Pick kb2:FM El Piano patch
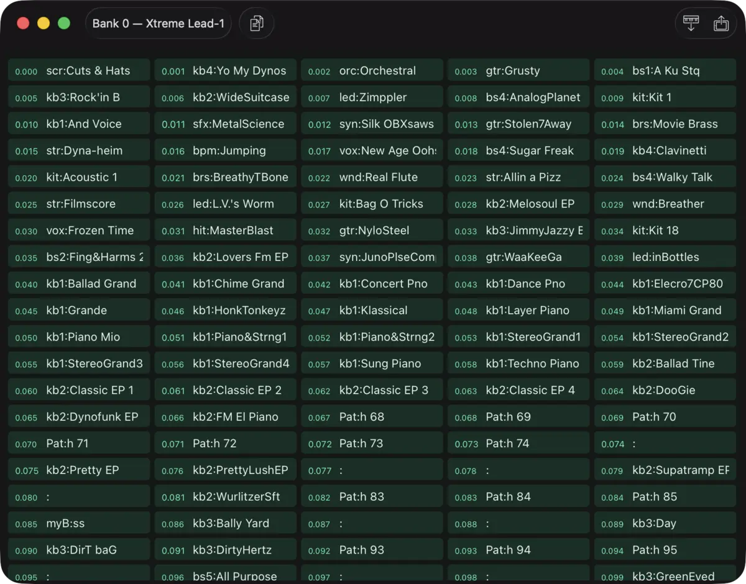 pyautogui.click(x=226, y=417)
